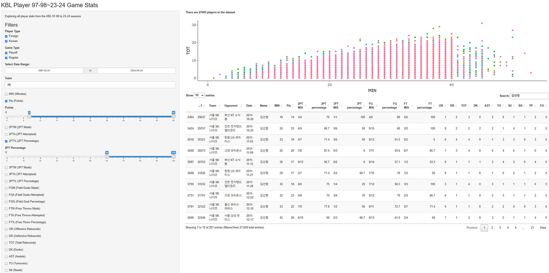Uncheck the Foreign player type checkbox

6,36
